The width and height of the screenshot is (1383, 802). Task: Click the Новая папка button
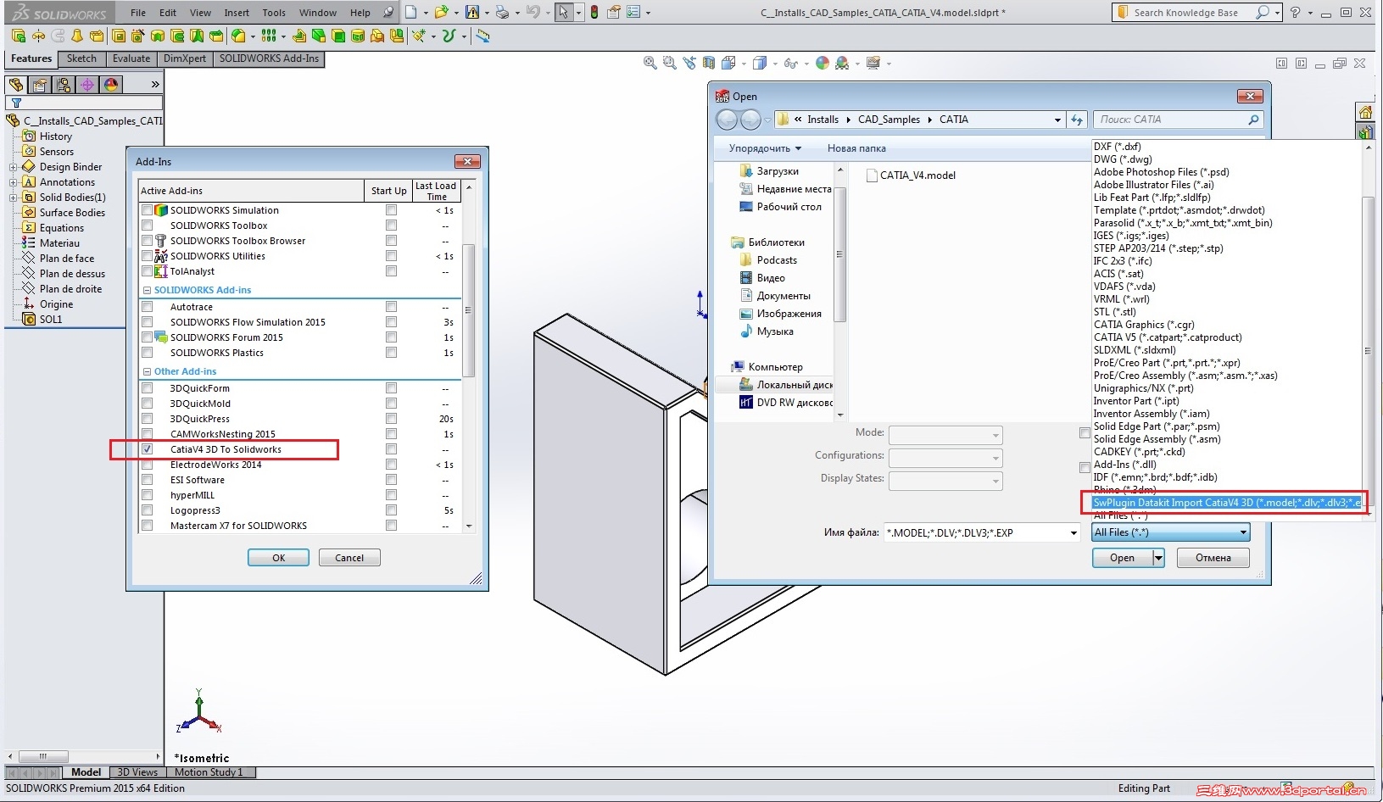point(856,148)
